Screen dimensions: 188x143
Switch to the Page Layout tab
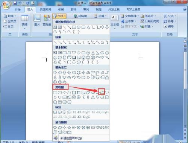pyautogui.click(x=45, y=9)
